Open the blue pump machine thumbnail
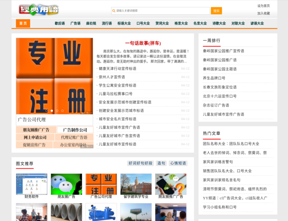Image resolution: width=288 pixels, height=221 pixels. coord(101,212)
